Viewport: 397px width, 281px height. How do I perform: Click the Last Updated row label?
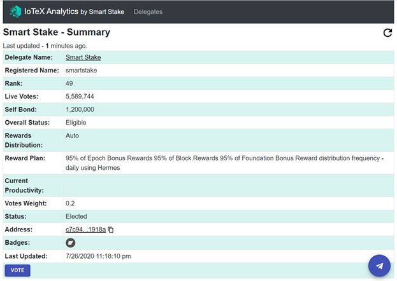click(26, 256)
